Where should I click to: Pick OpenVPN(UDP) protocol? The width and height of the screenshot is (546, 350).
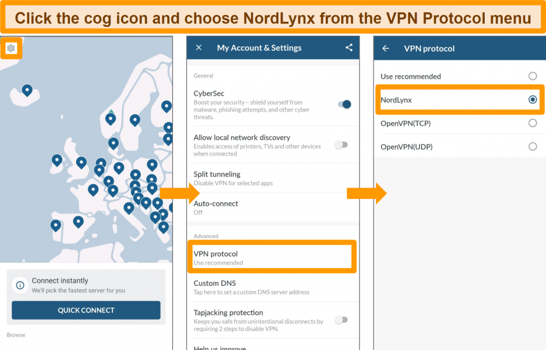point(459,147)
